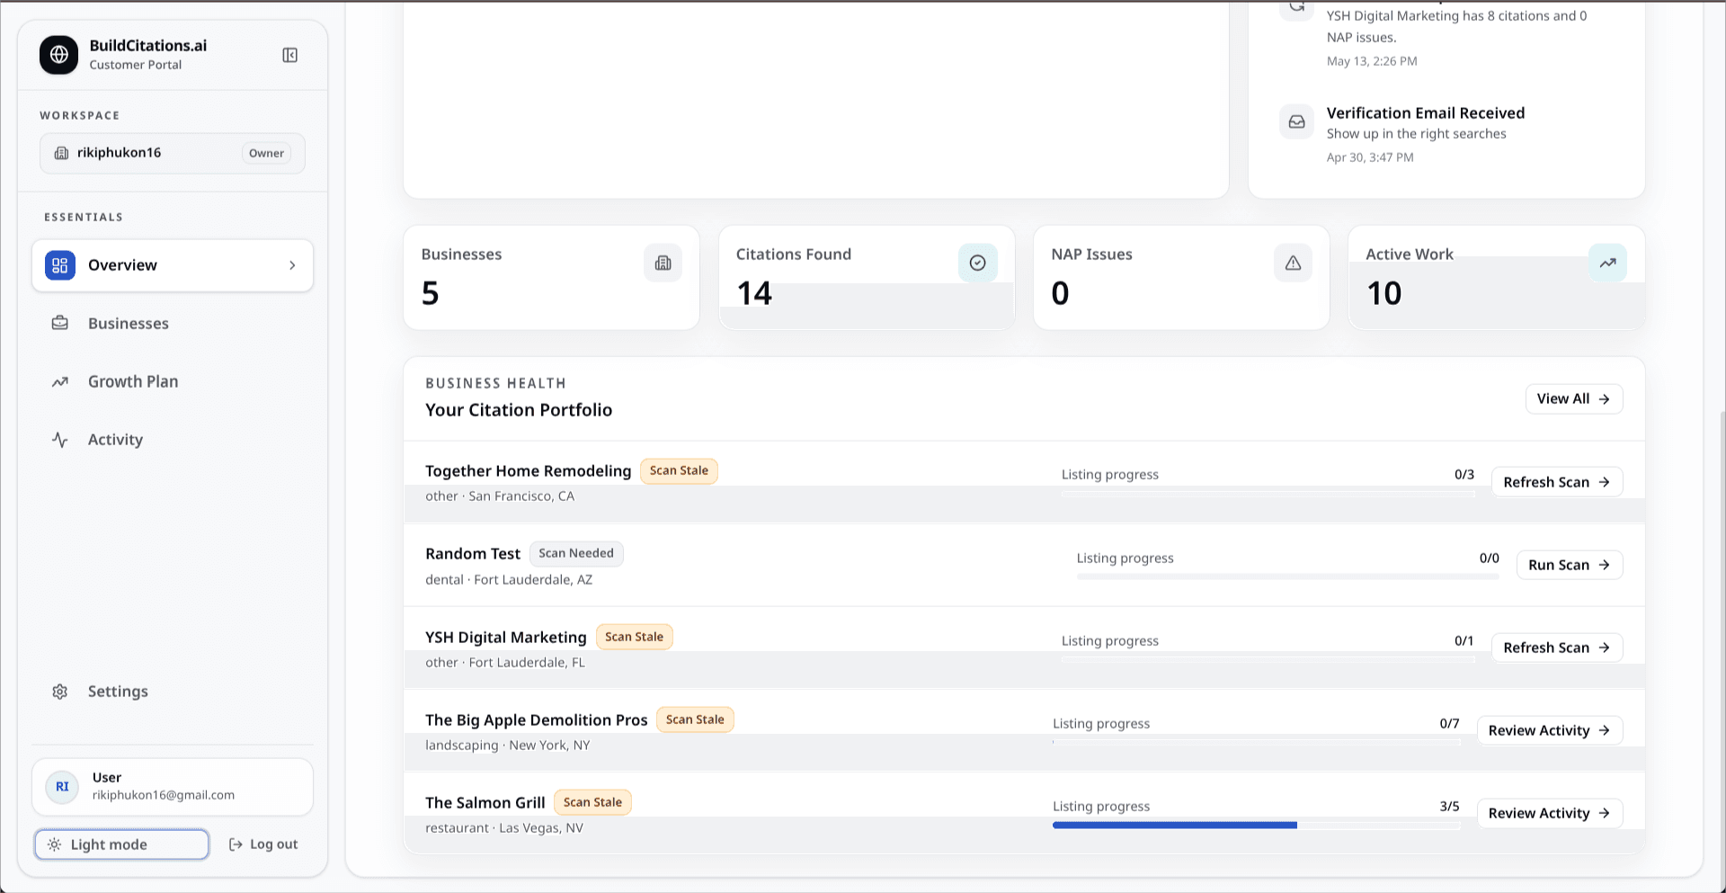The image size is (1726, 893).
Task: Click YSH Digital Marketing business name
Action: coord(505,638)
